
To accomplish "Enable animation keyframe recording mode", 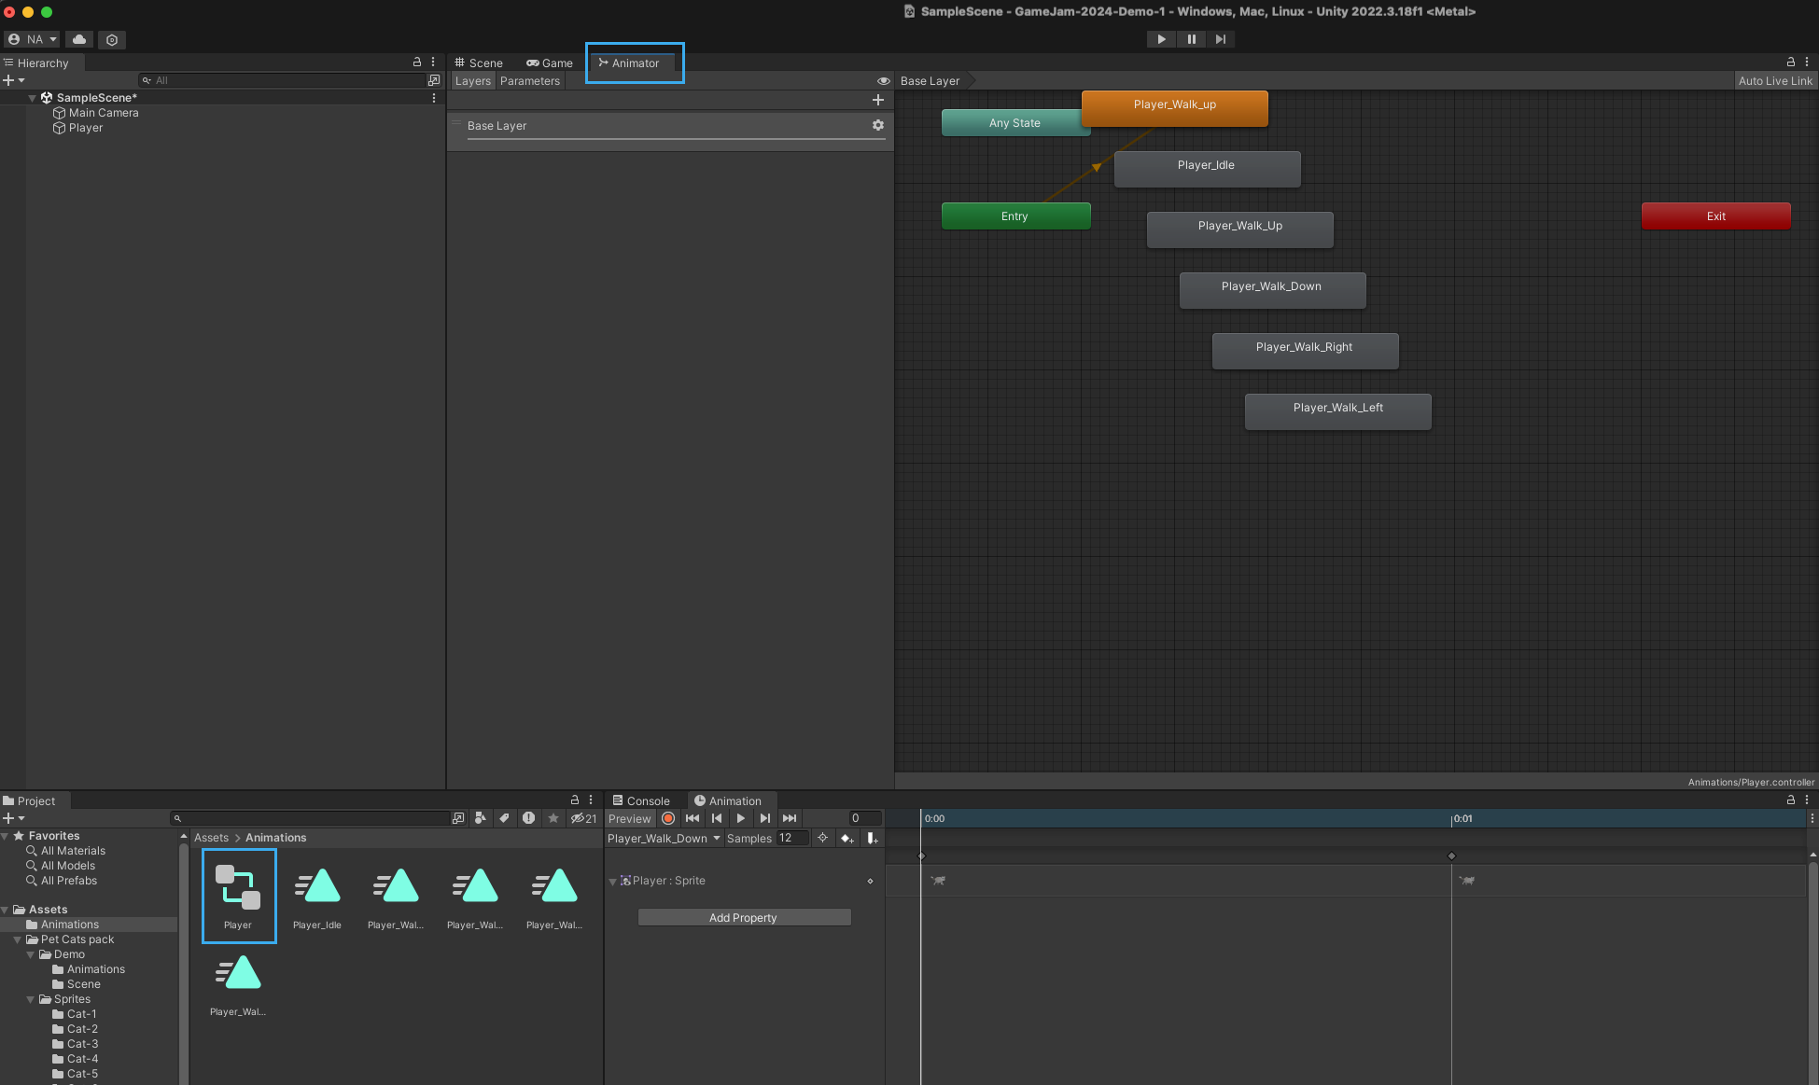I will (x=668, y=818).
